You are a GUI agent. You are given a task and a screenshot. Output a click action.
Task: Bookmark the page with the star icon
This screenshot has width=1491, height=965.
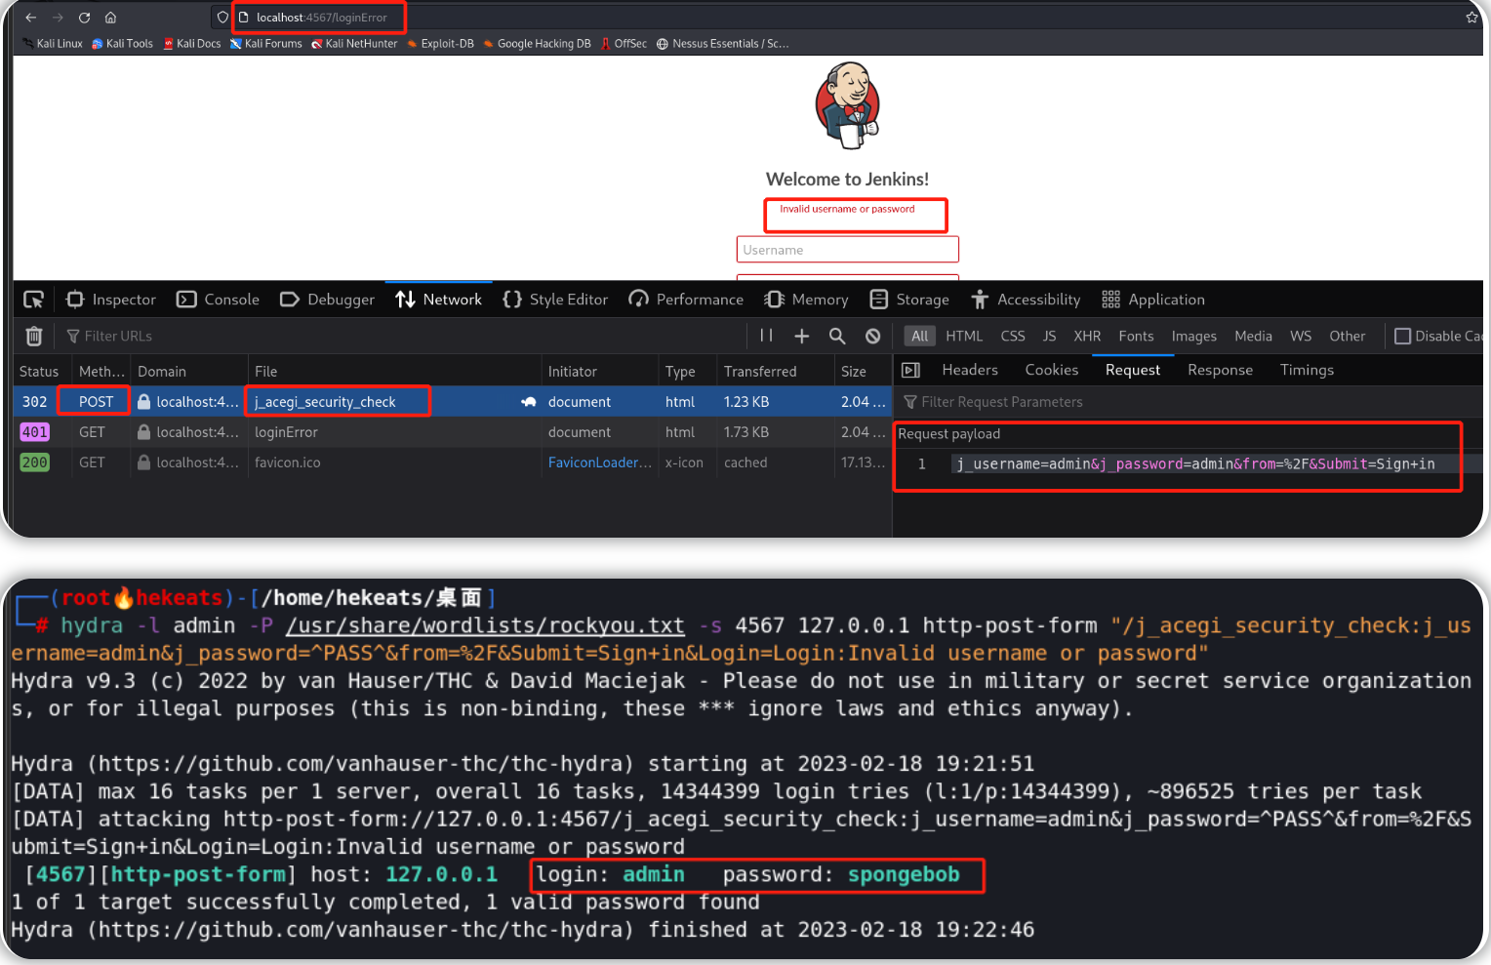tap(1471, 18)
